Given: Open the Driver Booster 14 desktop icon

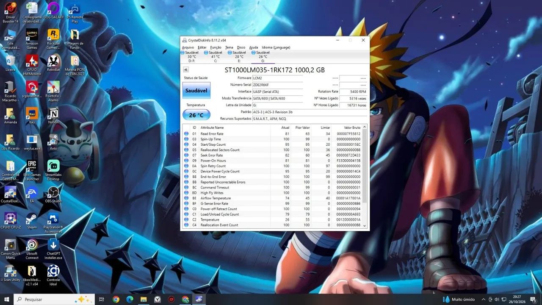Looking at the screenshot, I should tap(11, 13).
